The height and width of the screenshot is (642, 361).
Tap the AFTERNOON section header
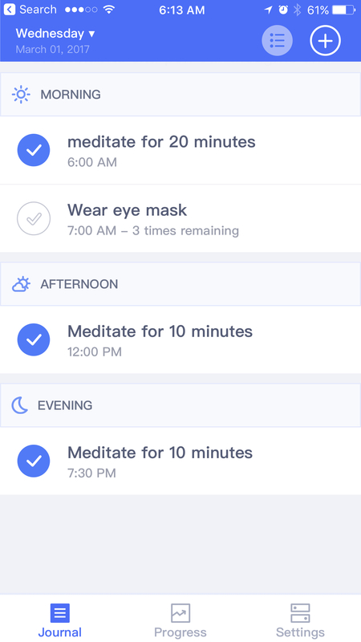180,284
